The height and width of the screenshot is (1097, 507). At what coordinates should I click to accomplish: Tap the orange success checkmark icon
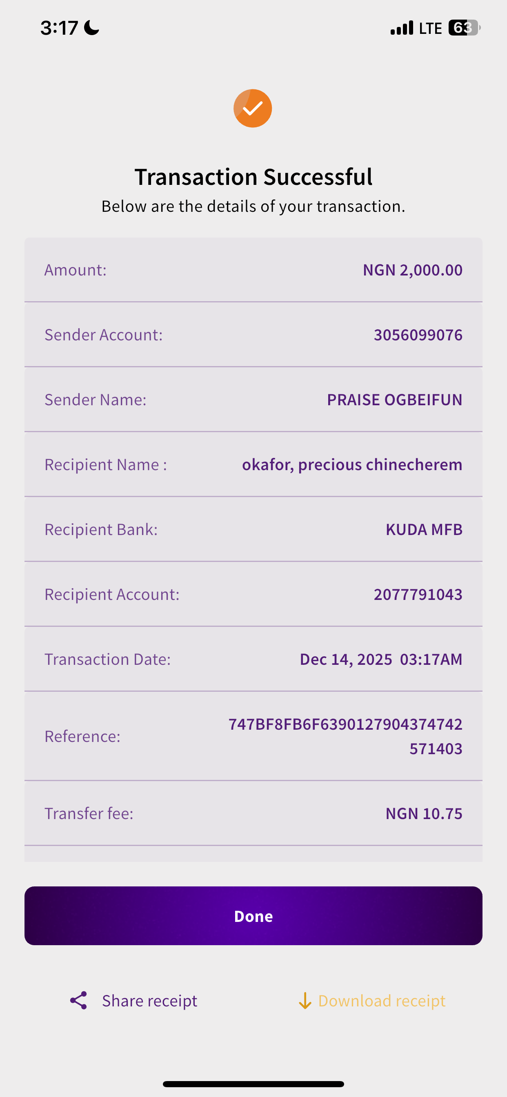253,108
